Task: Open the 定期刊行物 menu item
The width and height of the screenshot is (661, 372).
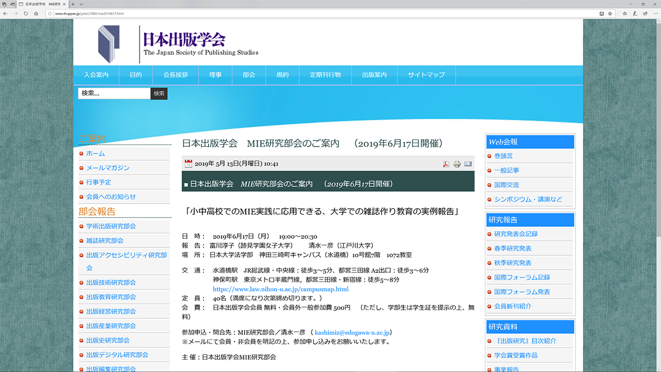Action: [325, 75]
